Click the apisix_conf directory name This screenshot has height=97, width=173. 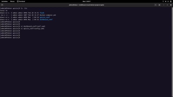coord(45,17)
